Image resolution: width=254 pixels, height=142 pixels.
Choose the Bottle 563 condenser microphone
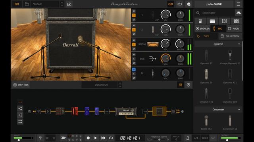(206, 123)
